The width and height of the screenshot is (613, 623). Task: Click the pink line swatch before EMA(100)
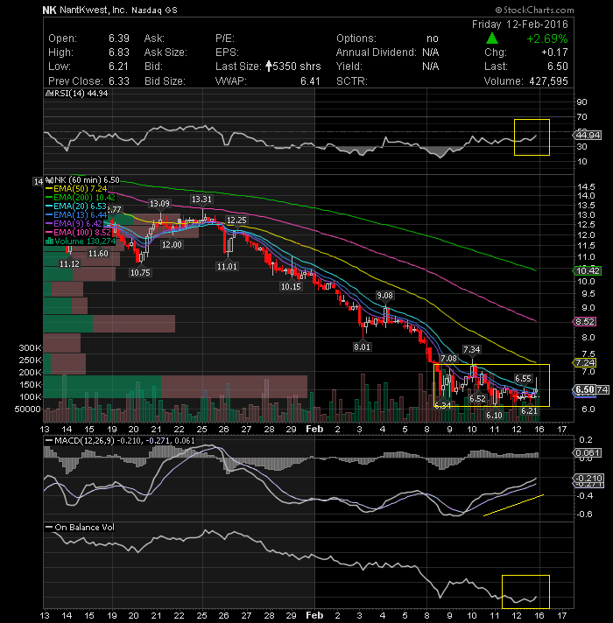pyautogui.click(x=49, y=233)
